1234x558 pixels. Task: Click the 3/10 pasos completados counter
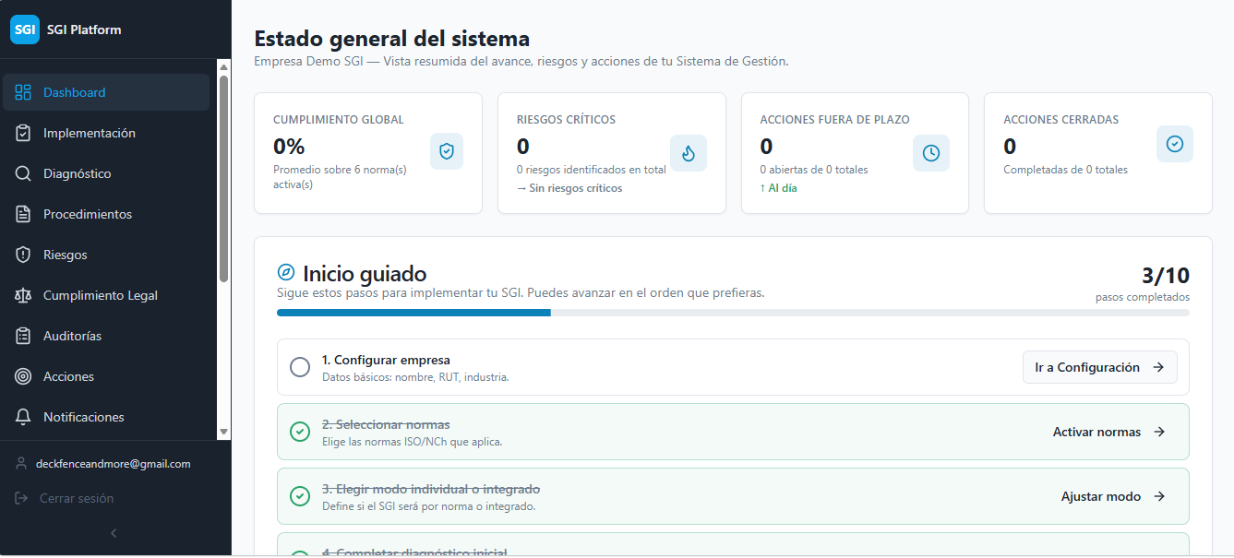[x=1143, y=284]
